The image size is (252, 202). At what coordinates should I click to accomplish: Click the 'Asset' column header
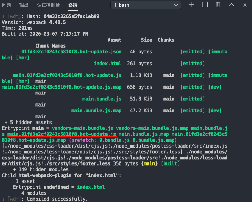[115, 40]
